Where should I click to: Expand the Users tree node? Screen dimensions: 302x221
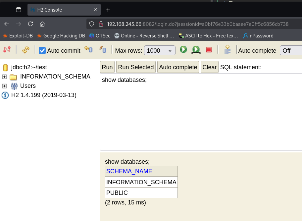pos(4,86)
